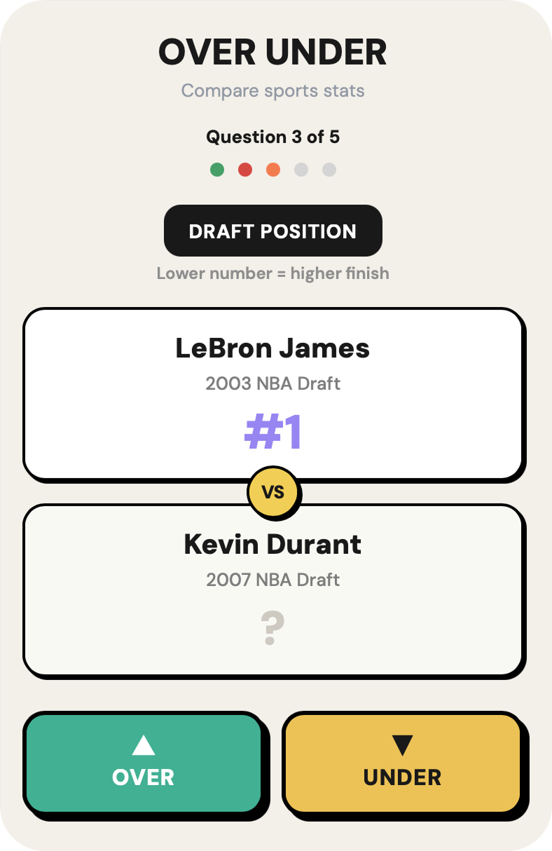Click the 2007 NBA Draft label
552x851 pixels.
pyautogui.click(x=273, y=580)
